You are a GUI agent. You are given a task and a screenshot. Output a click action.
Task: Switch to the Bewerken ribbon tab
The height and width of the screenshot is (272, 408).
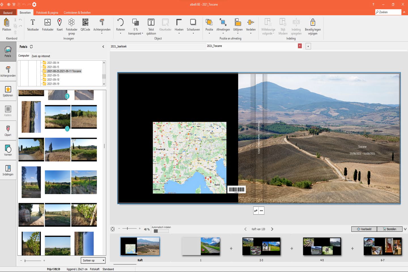click(25, 12)
